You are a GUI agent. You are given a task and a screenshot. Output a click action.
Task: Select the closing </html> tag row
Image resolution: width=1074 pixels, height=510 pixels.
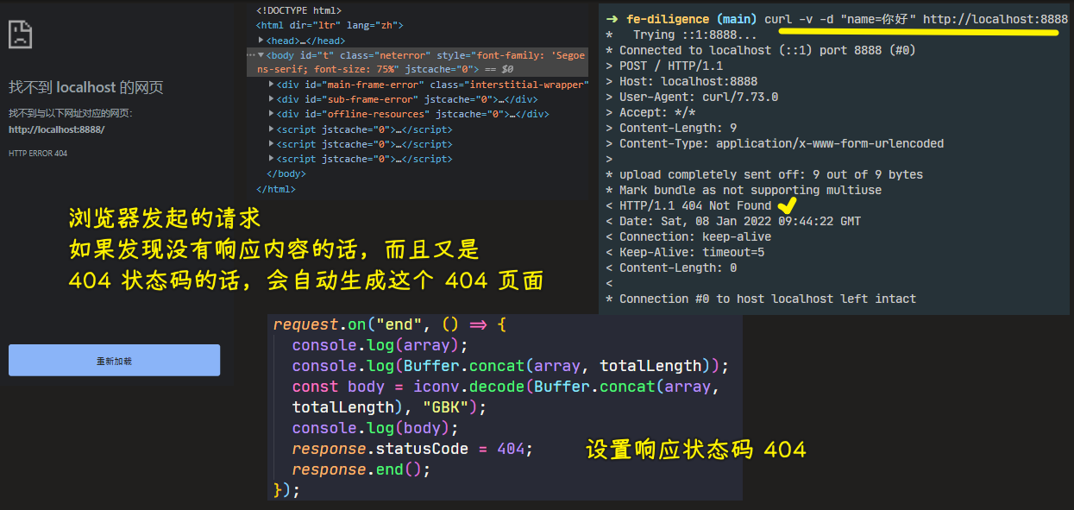(x=276, y=189)
